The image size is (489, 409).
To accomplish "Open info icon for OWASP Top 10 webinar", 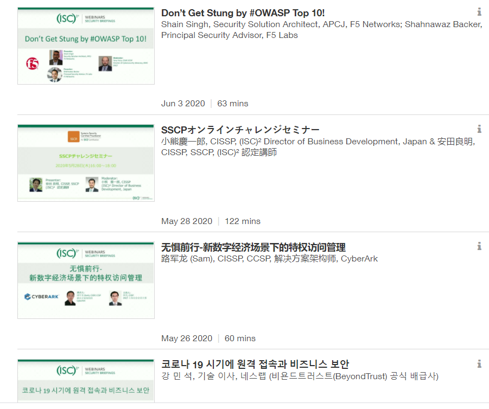I will (x=479, y=12).
